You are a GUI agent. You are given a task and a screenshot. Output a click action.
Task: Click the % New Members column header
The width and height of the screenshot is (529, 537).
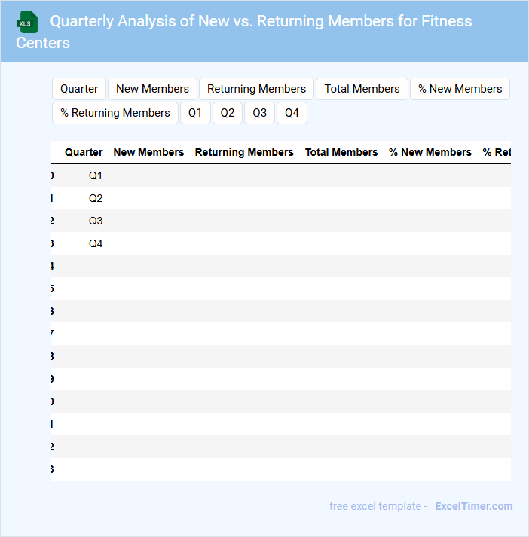pyautogui.click(x=430, y=152)
